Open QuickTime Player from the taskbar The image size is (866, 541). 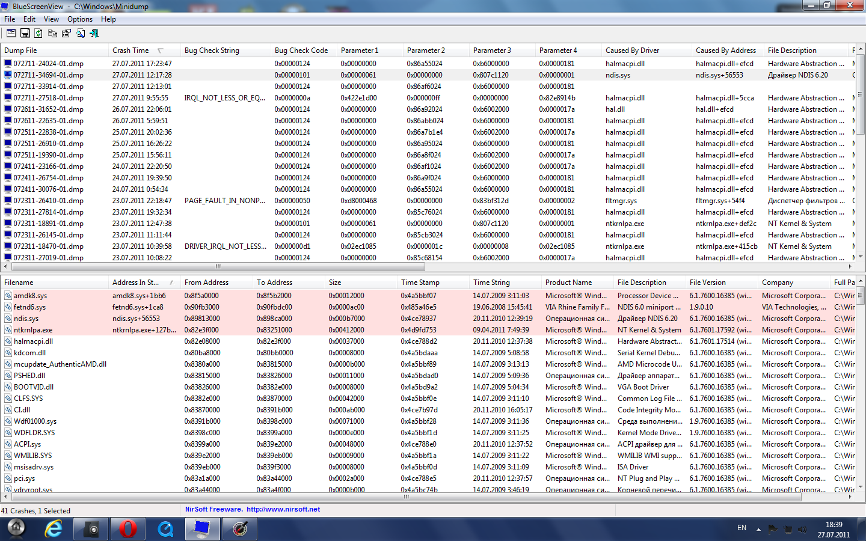click(x=165, y=529)
